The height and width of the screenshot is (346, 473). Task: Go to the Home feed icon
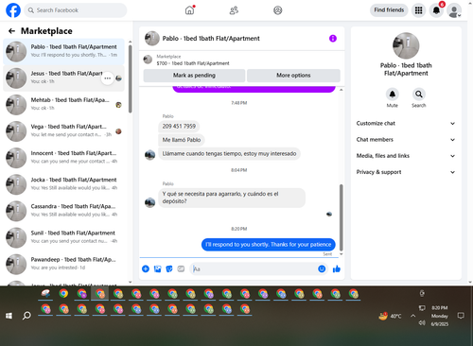tap(189, 10)
